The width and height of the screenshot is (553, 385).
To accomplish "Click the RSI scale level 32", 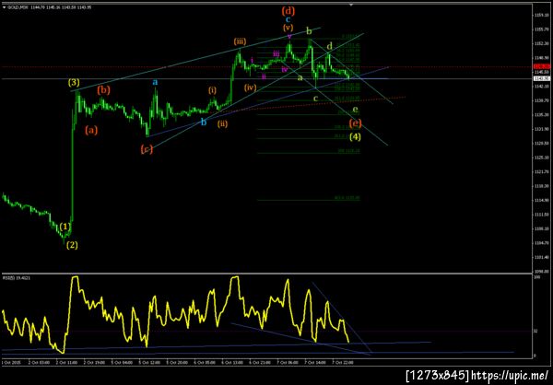I will pos(535,331).
